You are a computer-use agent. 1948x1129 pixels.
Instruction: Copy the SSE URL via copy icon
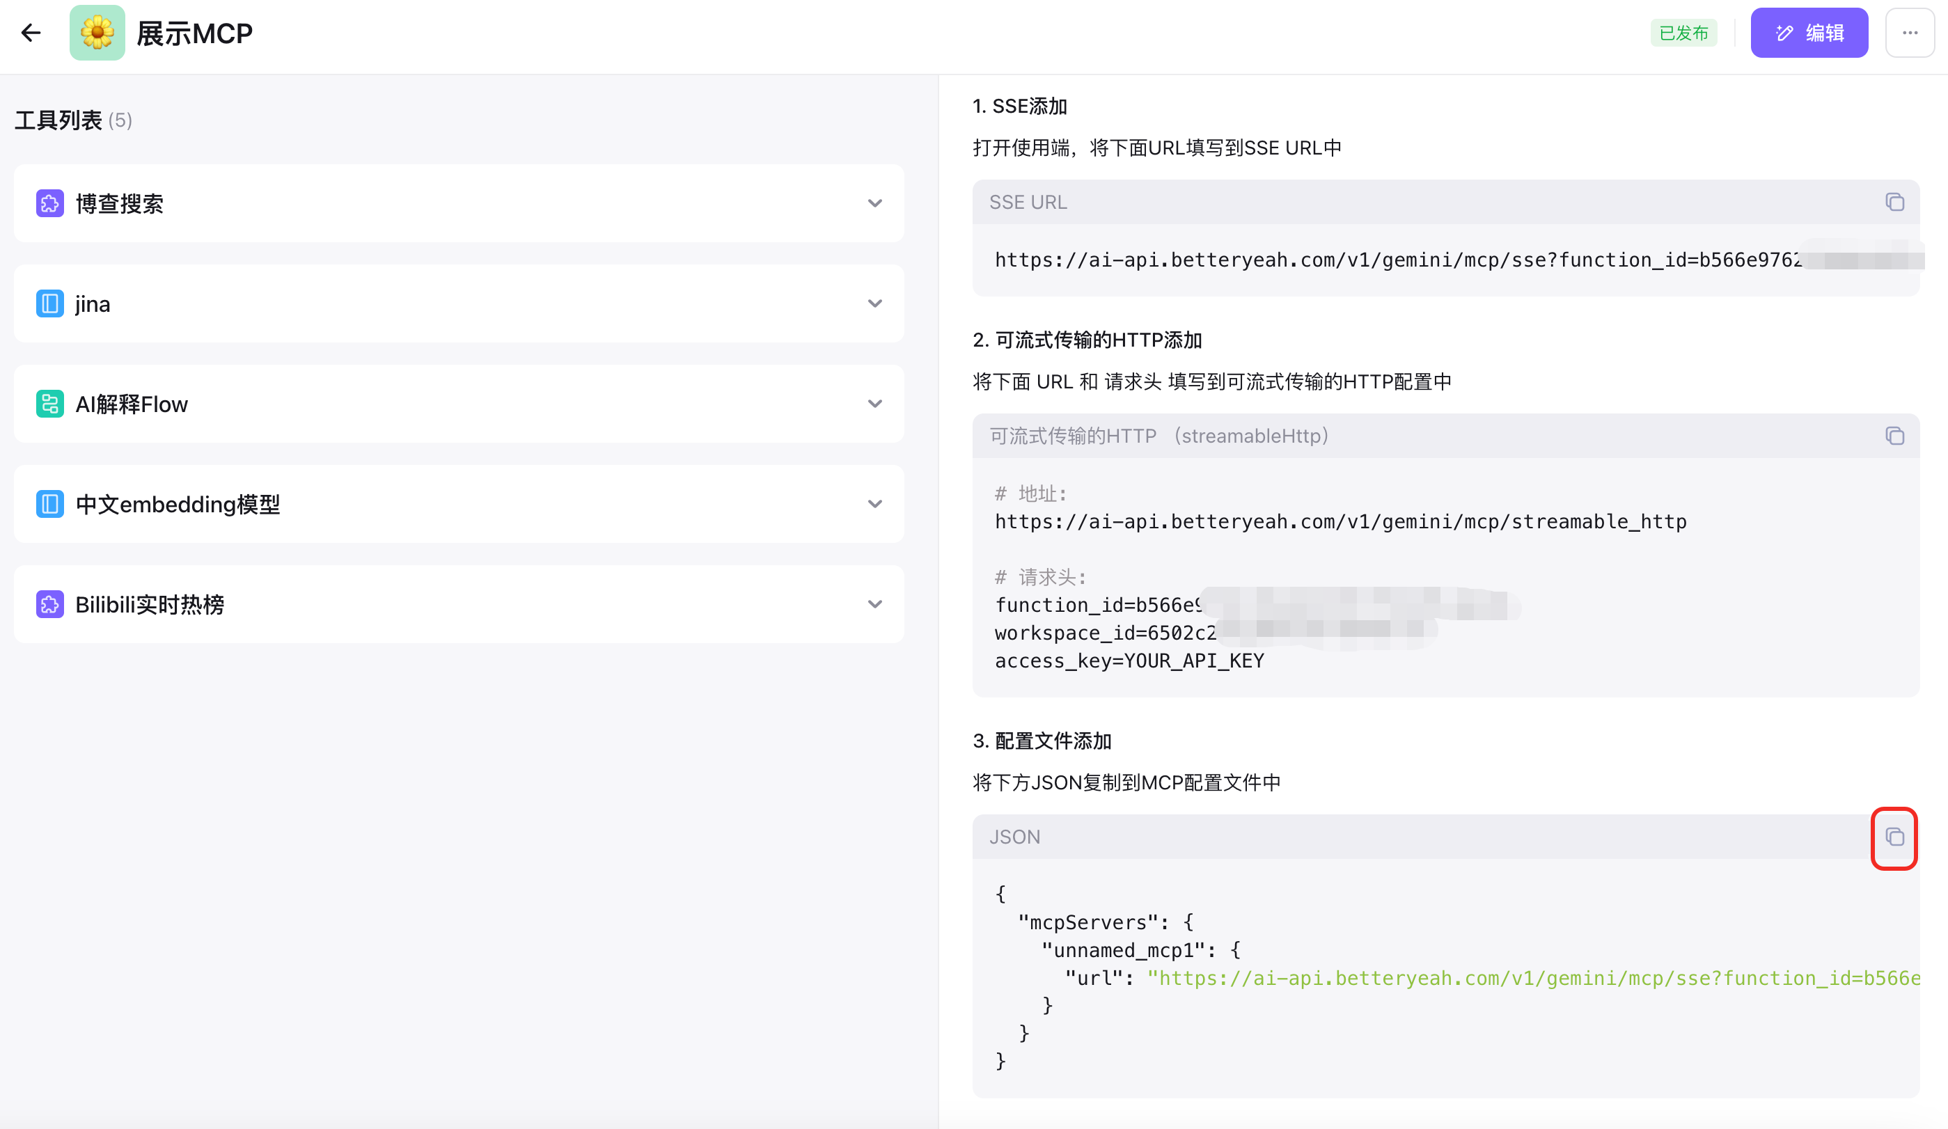pos(1894,202)
